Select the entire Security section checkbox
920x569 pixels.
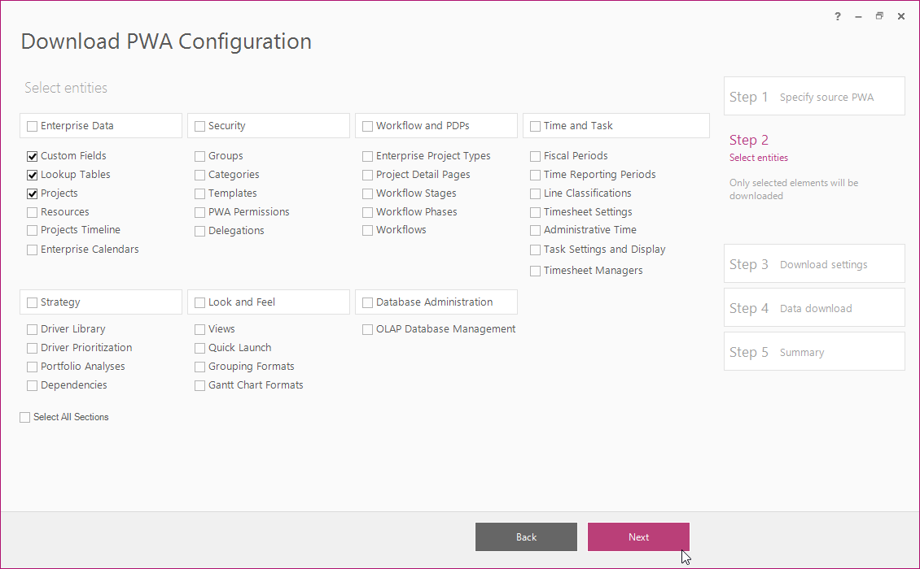pyautogui.click(x=200, y=126)
